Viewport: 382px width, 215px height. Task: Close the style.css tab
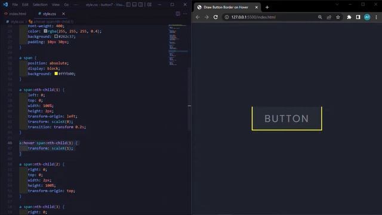(x=63, y=14)
